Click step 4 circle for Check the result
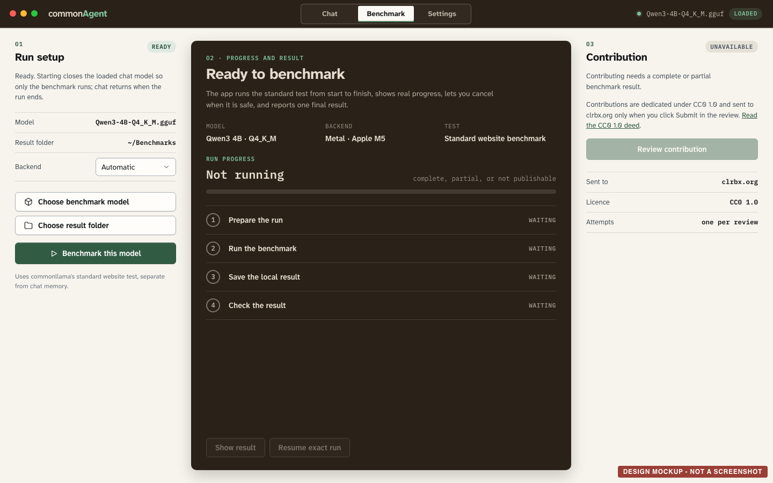Viewport: 773px width, 483px height. [213, 305]
